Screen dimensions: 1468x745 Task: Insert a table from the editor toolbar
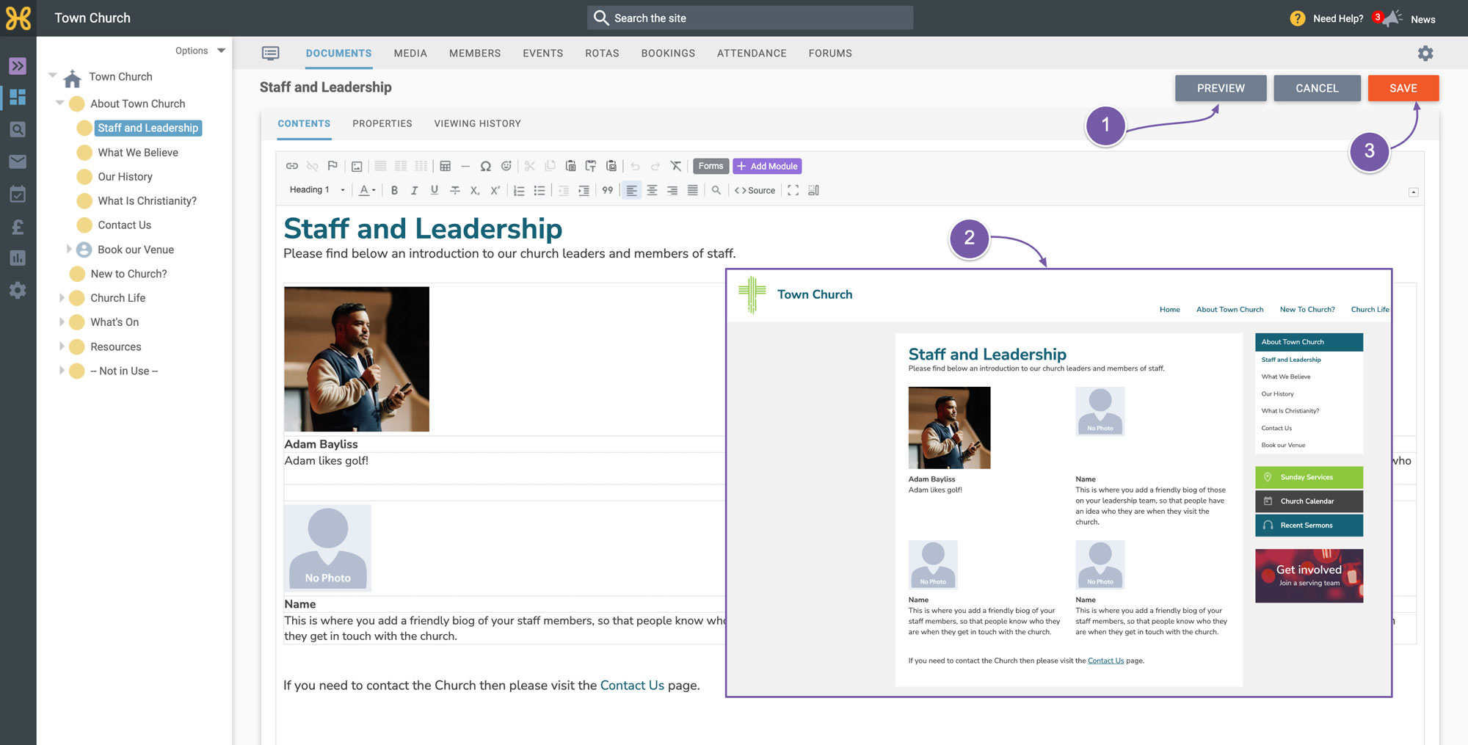tap(445, 166)
